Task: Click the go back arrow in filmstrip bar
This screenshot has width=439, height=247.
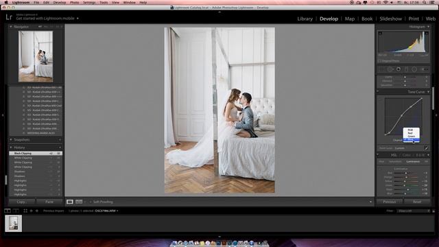Action: pos(32,211)
